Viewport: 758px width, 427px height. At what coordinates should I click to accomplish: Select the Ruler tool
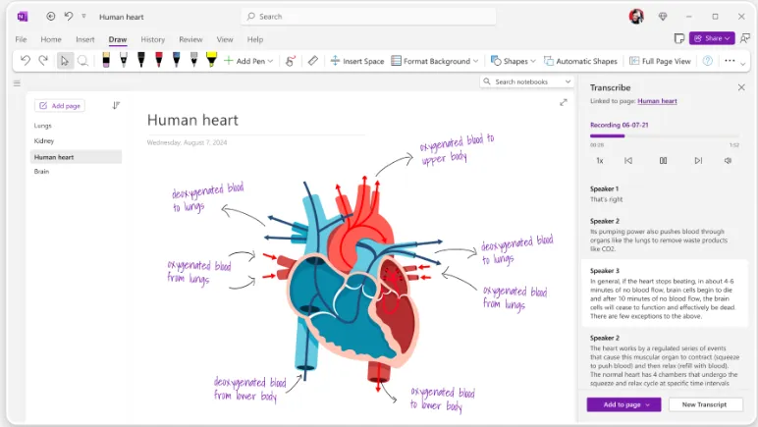pos(313,61)
